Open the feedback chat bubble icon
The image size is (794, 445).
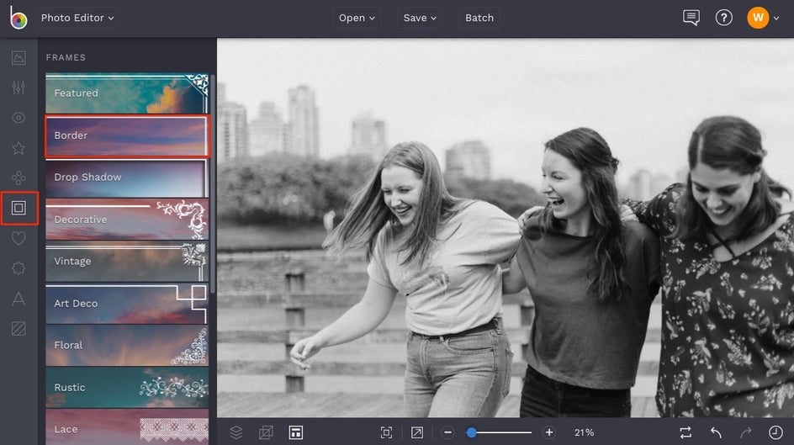point(691,18)
